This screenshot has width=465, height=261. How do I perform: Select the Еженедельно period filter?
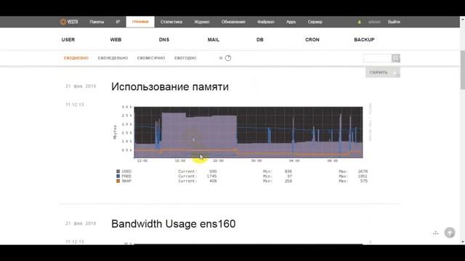(x=113, y=58)
